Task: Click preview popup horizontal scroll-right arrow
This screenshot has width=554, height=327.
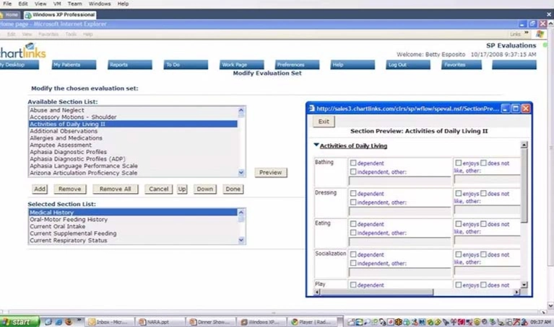Action: coord(516,292)
